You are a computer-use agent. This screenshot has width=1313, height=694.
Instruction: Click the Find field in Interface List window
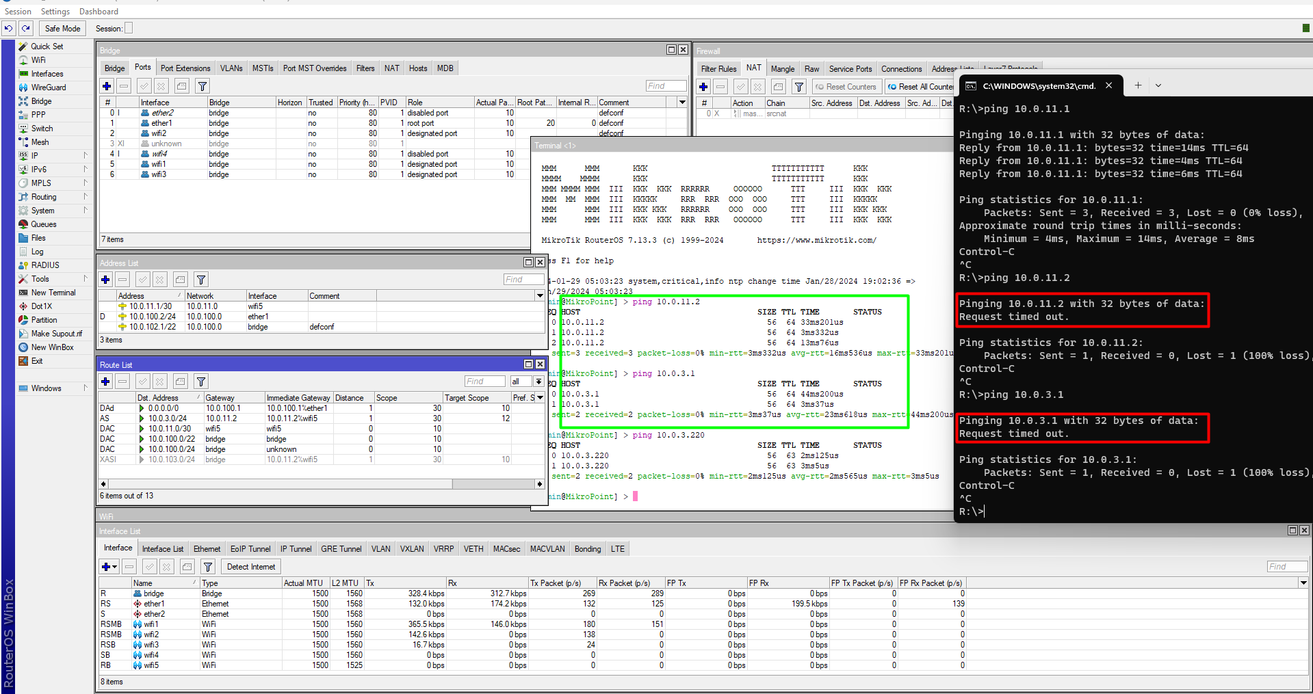(x=1287, y=567)
